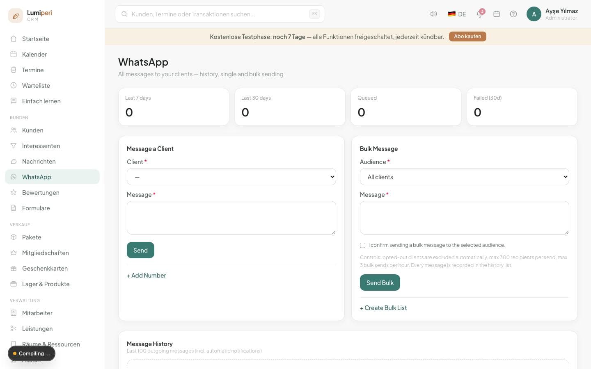591x369 pixels.
Task: Click the Kunden people icon
Action: pyautogui.click(x=14, y=130)
